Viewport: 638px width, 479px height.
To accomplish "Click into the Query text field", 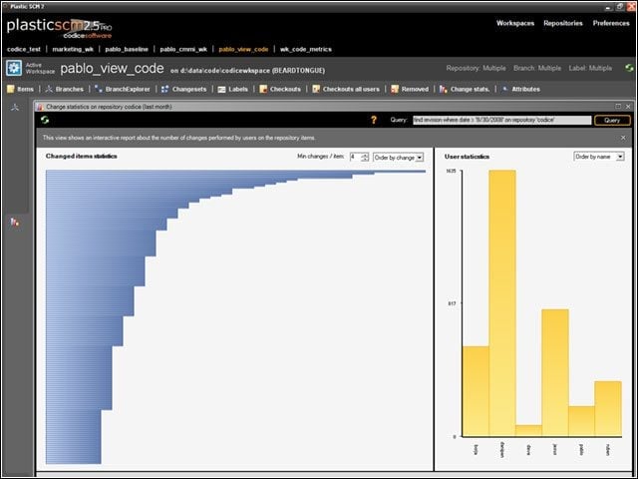I will pos(501,120).
